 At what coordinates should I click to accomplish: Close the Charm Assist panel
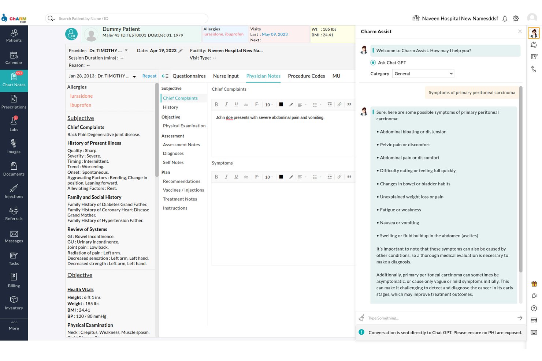pyautogui.click(x=520, y=31)
